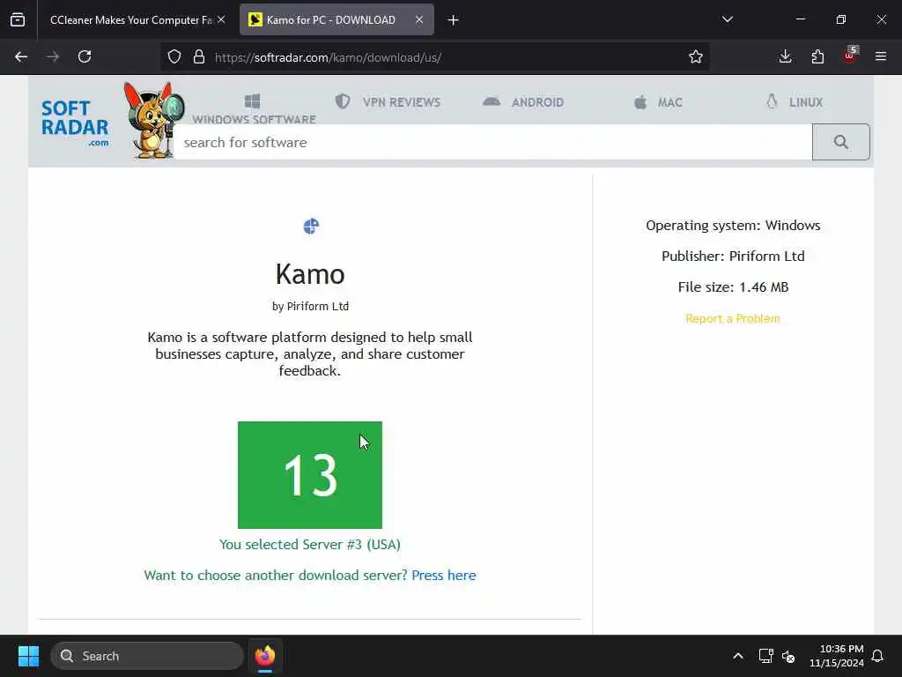The image size is (902, 677).
Task: Click the Firefox View icon
Action: click(x=18, y=19)
